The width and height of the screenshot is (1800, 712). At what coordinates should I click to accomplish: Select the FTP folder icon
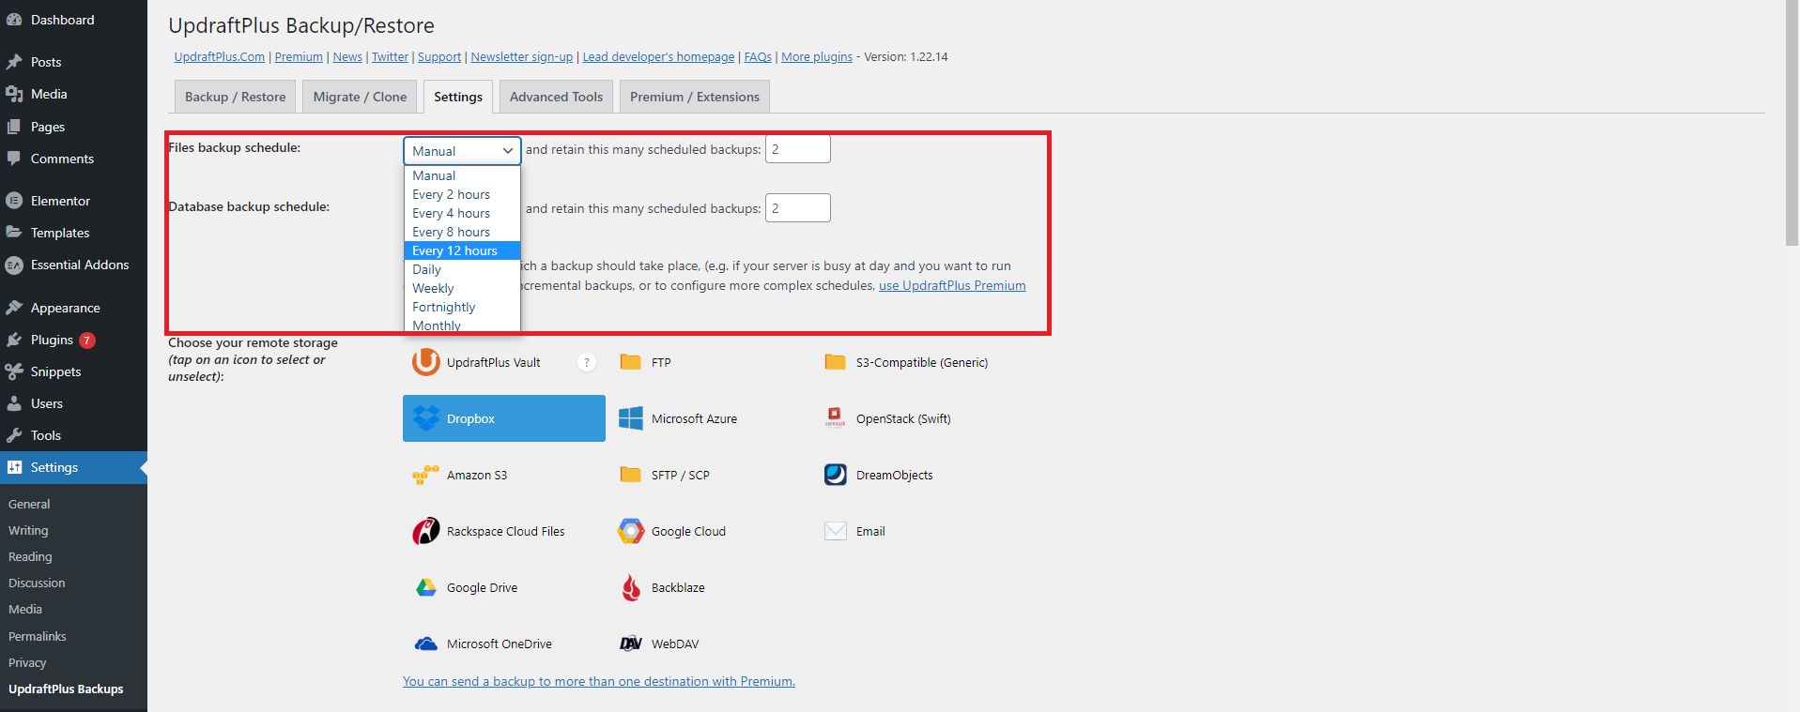pyautogui.click(x=631, y=362)
